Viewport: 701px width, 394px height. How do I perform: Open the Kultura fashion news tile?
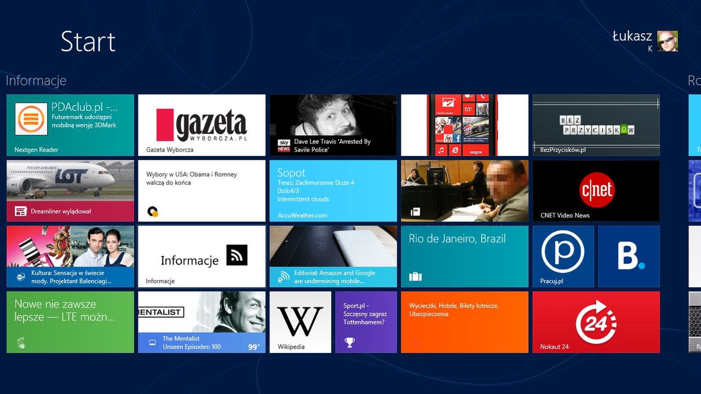click(70, 257)
